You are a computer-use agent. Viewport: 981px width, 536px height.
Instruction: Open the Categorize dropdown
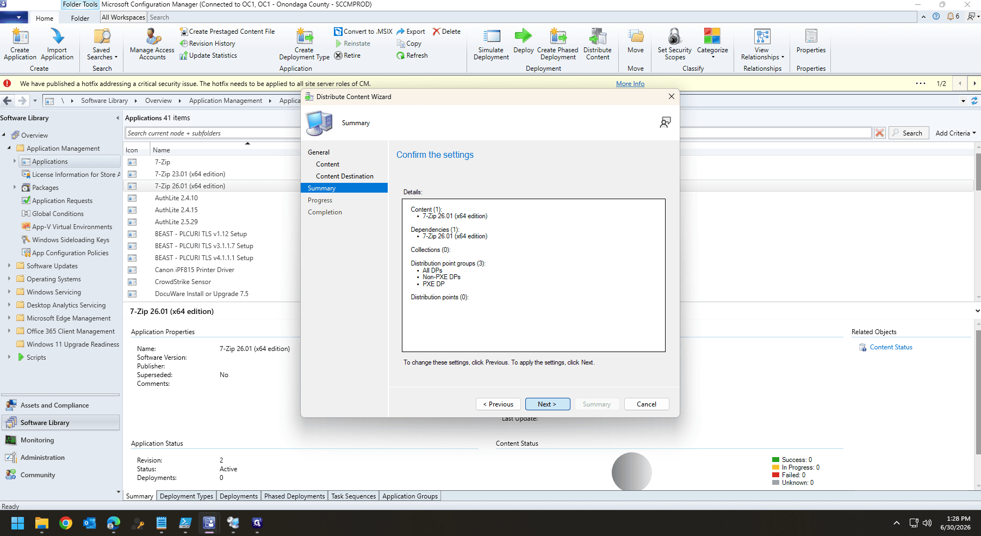pyautogui.click(x=712, y=44)
